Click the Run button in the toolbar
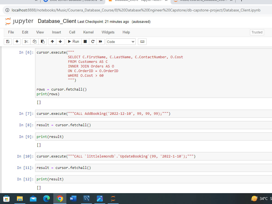 (73, 41)
